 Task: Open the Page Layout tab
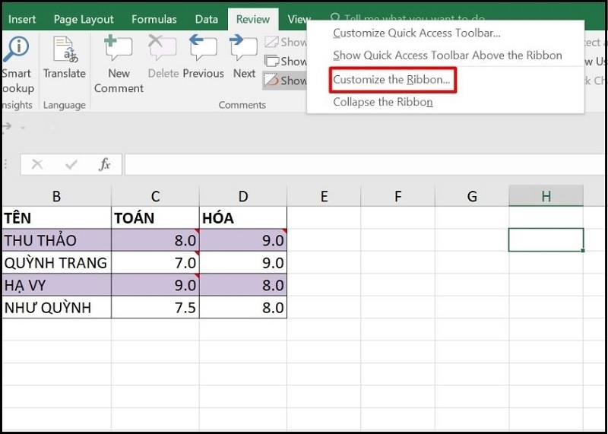coord(84,19)
